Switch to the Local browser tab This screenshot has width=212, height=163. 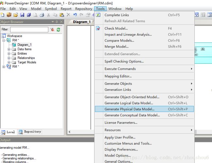8,132
